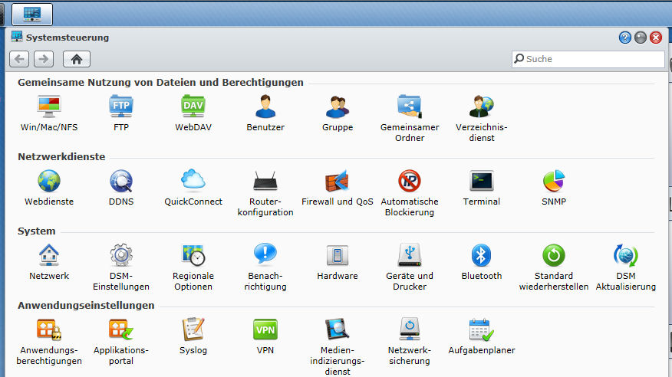
Task: Click the Home button in toolbar
Action: click(77, 59)
